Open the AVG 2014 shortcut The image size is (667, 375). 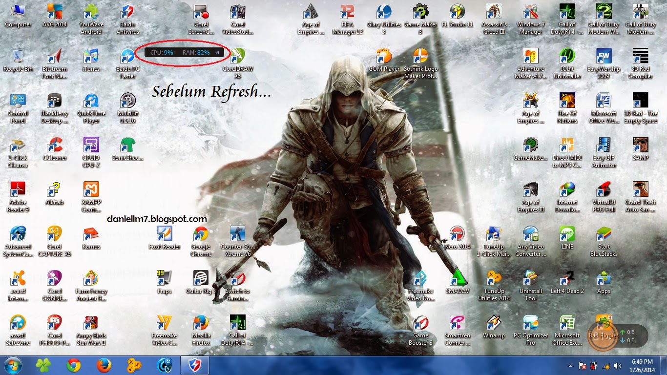point(55,16)
